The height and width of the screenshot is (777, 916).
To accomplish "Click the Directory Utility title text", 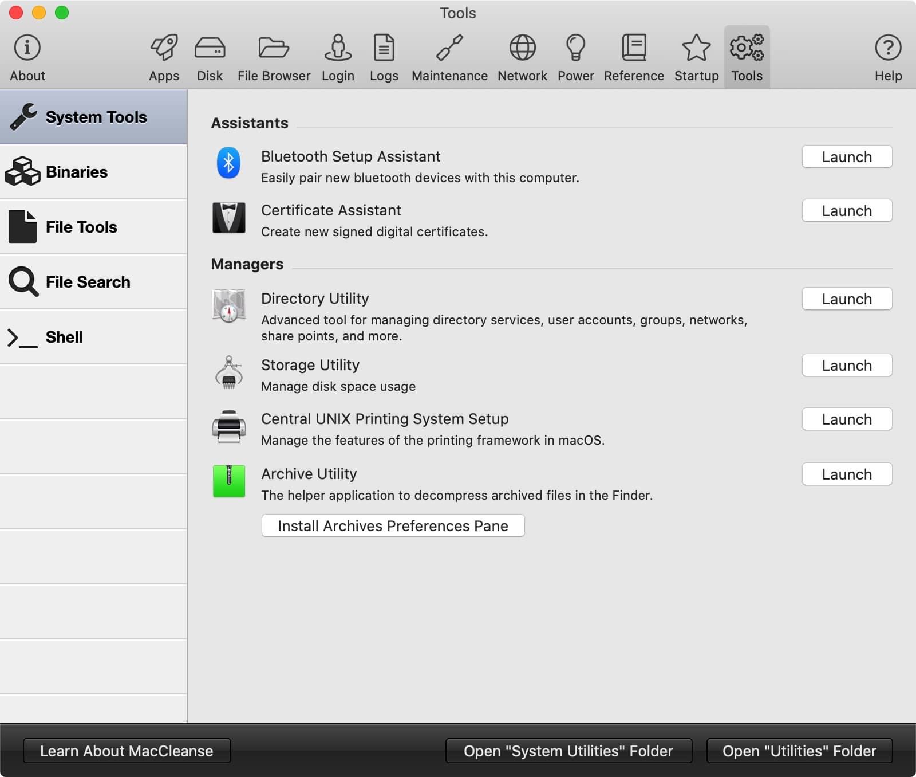I will 315,299.
